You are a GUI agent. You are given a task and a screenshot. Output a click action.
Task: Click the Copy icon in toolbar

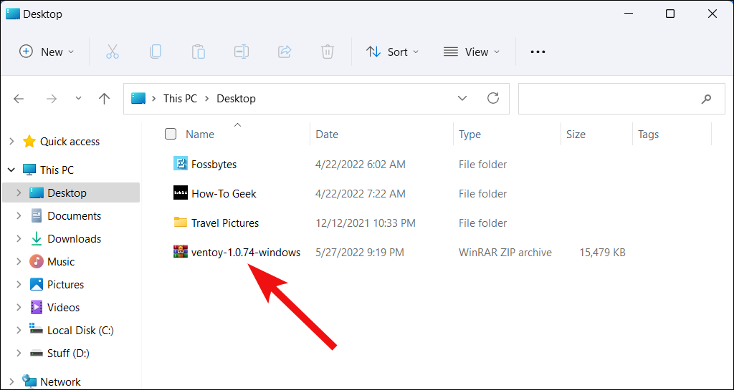(156, 52)
